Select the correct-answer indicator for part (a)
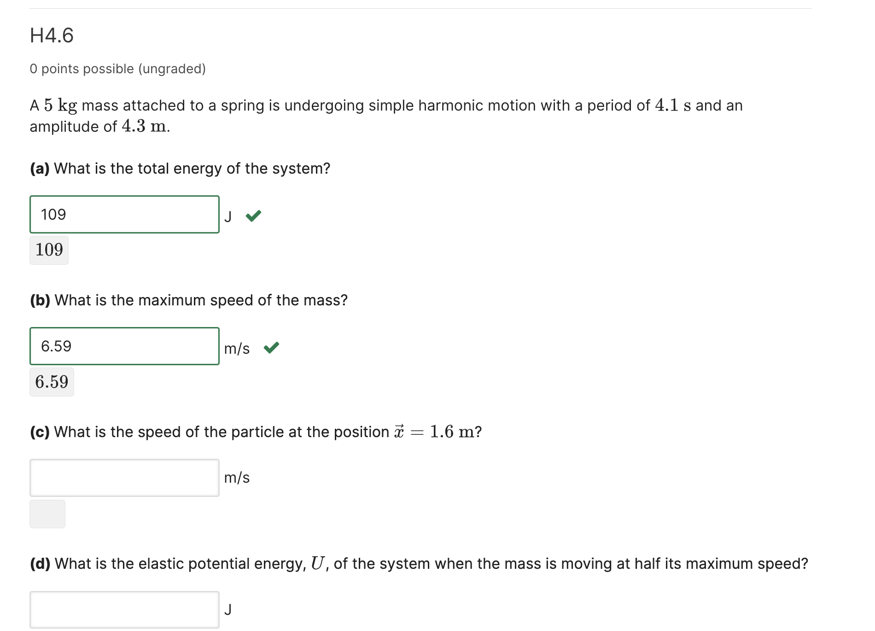 point(254,215)
